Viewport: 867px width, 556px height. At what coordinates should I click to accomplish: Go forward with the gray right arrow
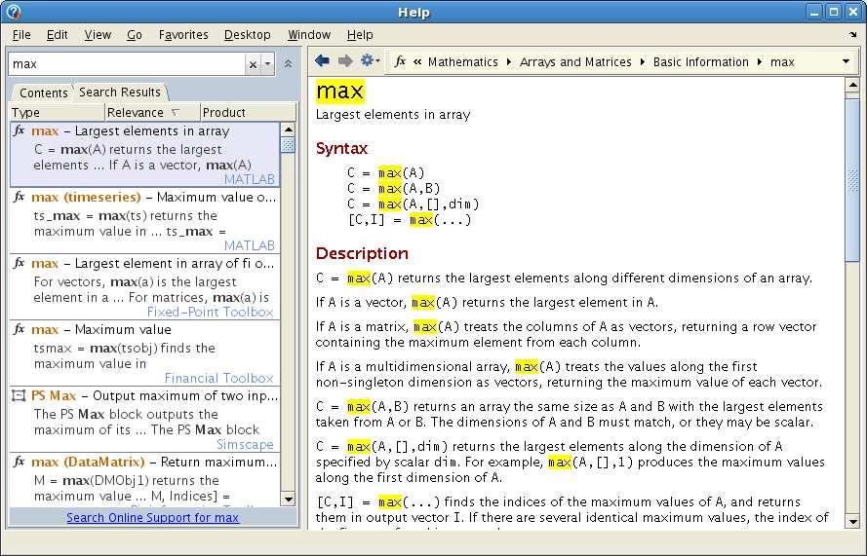tap(345, 60)
